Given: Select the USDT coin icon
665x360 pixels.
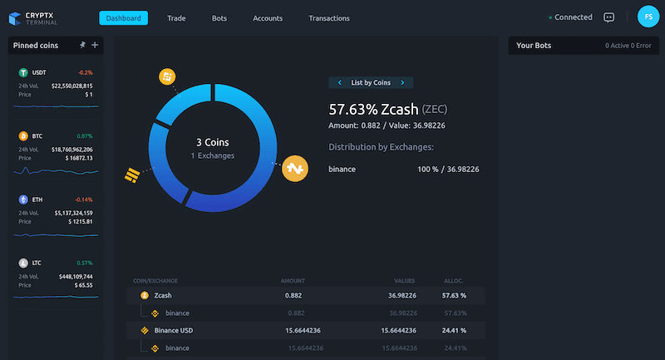Looking at the screenshot, I should point(23,72).
